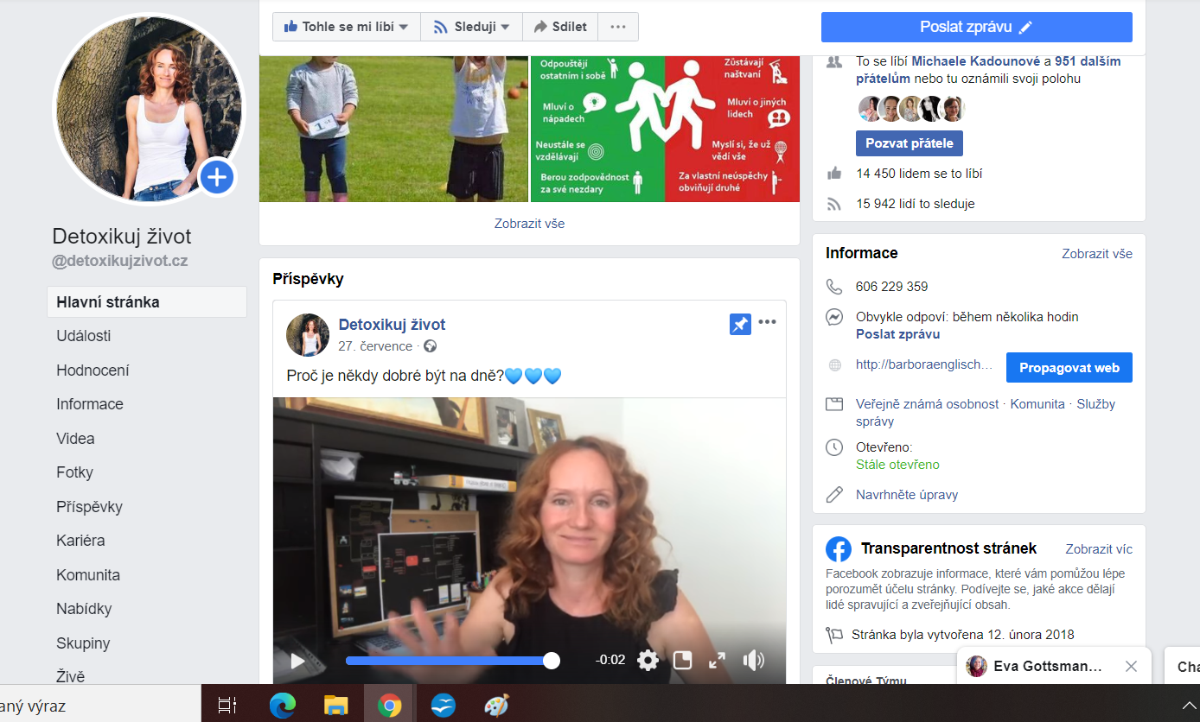Image resolution: width=1200 pixels, height=722 pixels.
Task: Click the Messenger icon beside response time
Action: click(x=834, y=317)
